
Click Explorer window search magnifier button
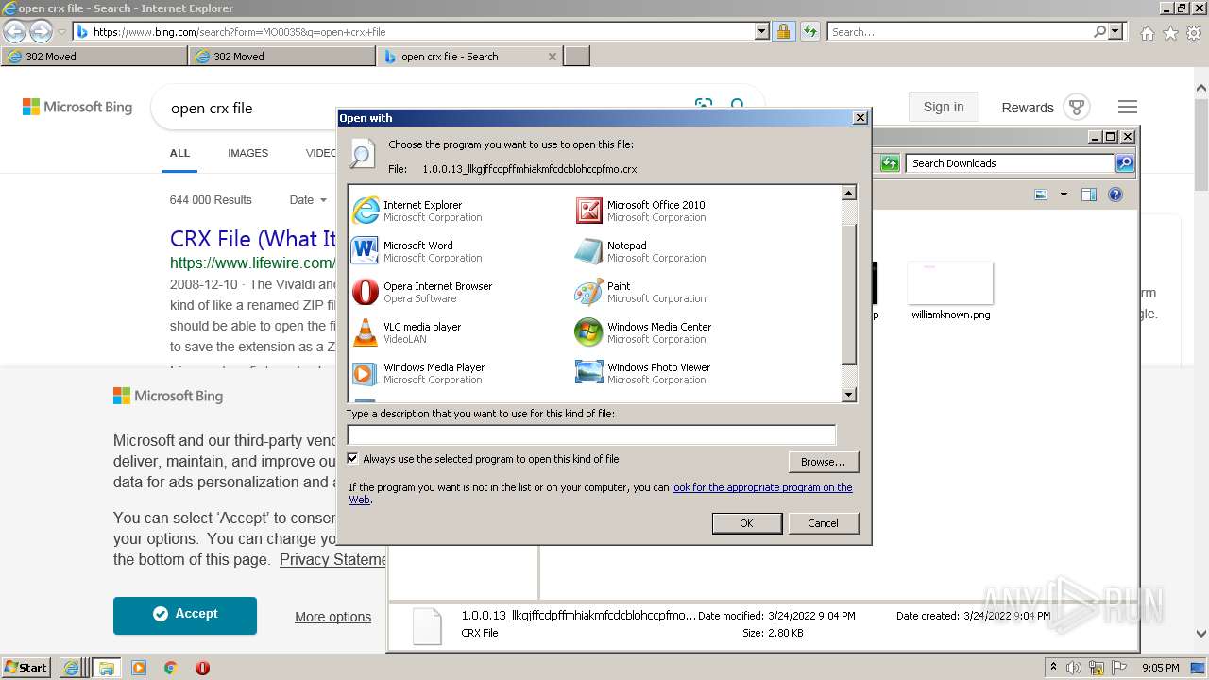1125,163
